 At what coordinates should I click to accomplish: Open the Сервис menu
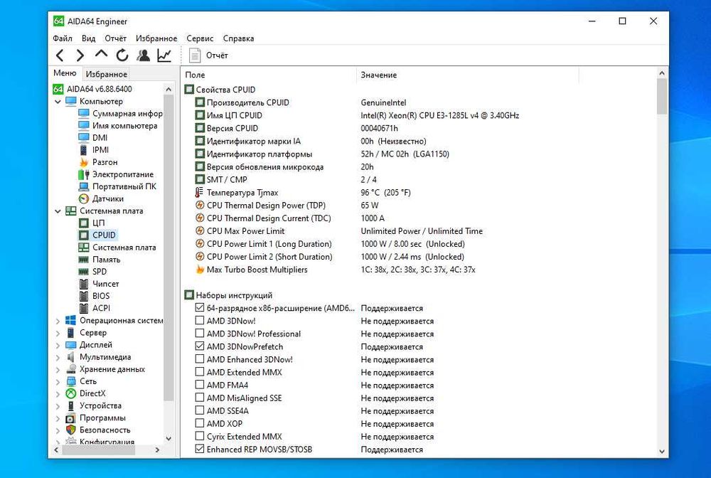pos(200,38)
